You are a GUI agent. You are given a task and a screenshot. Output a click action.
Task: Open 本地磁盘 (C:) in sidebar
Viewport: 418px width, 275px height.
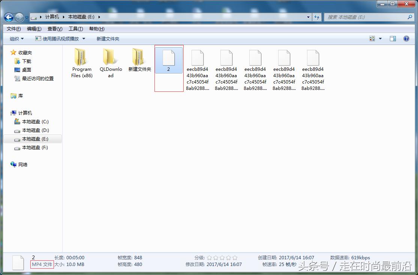click(x=31, y=122)
